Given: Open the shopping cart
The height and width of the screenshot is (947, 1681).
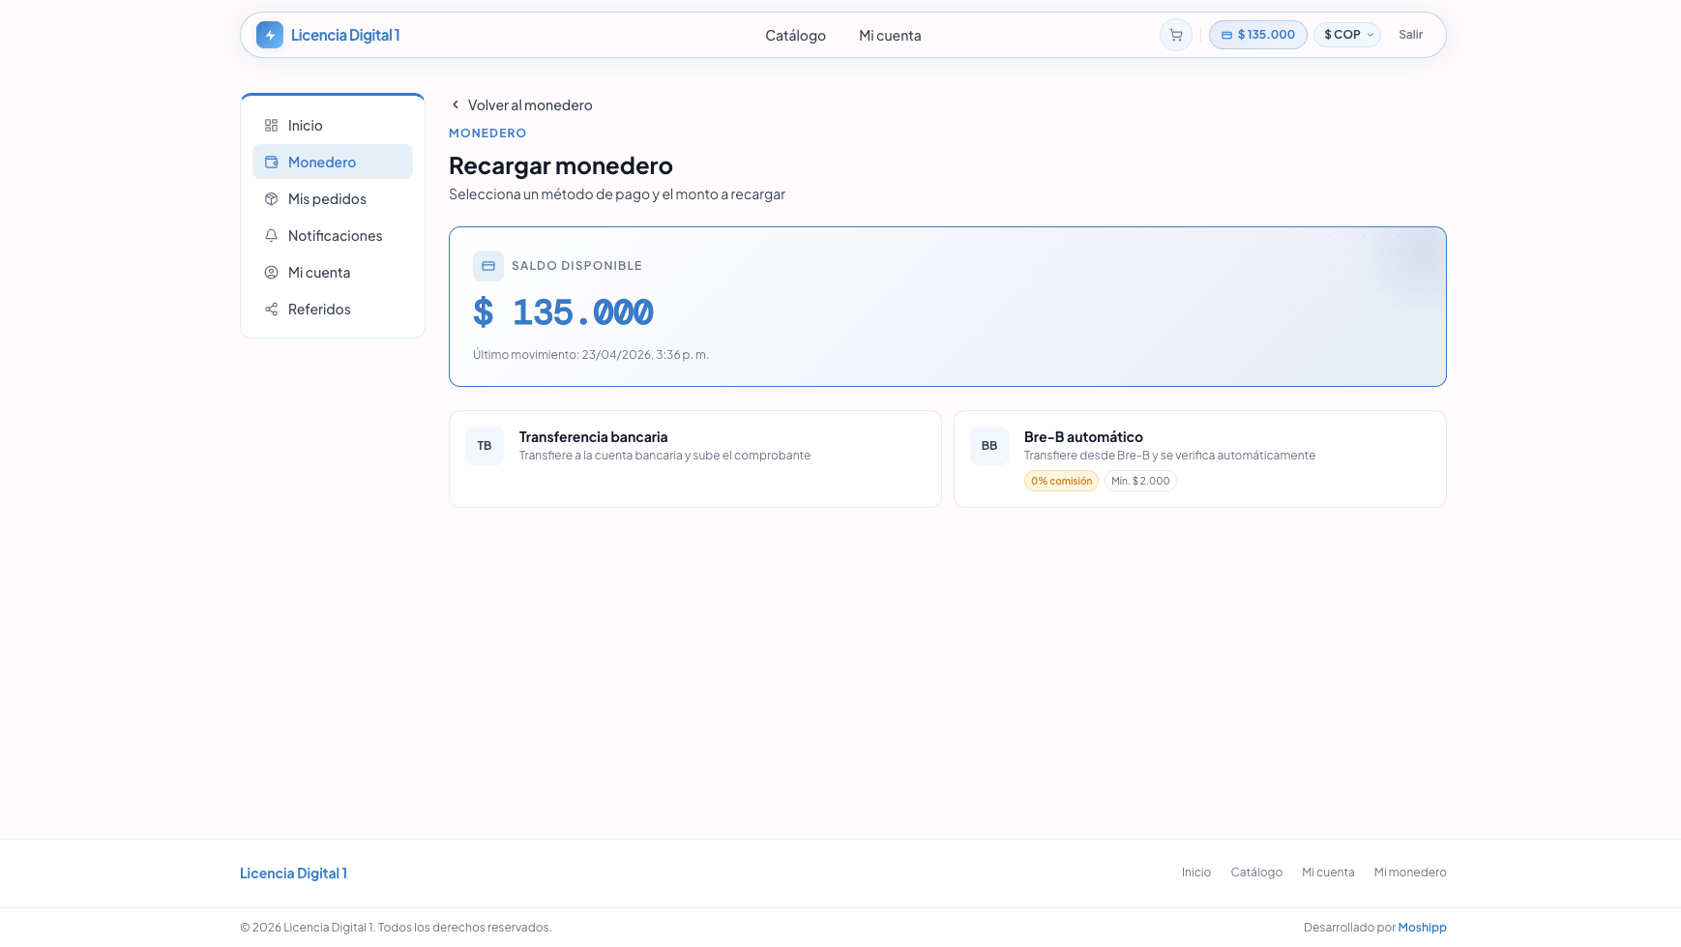Looking at the screenshot, I should 1175,35.
